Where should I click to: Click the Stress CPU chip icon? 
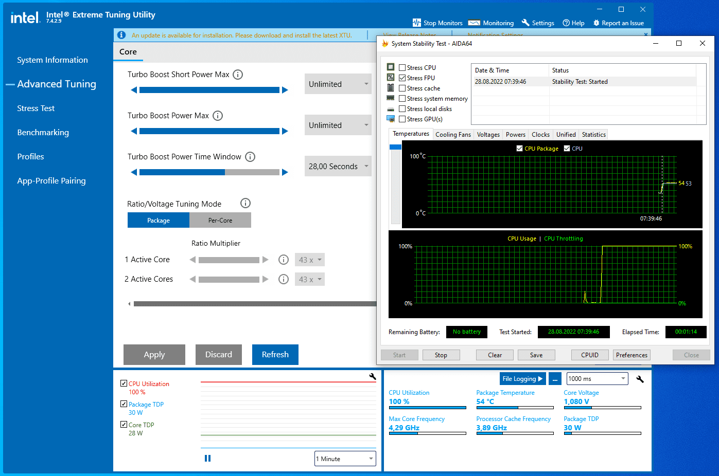[391, 67]
